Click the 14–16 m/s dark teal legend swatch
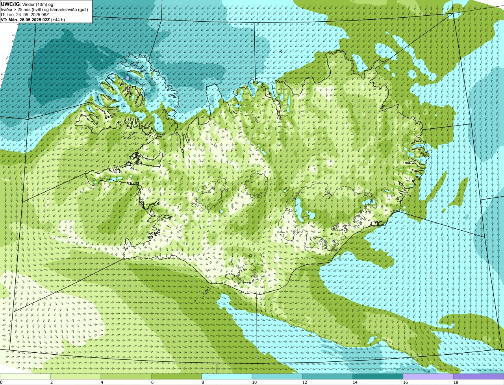This screenshot has width=504, height=385. coord(378,376)
